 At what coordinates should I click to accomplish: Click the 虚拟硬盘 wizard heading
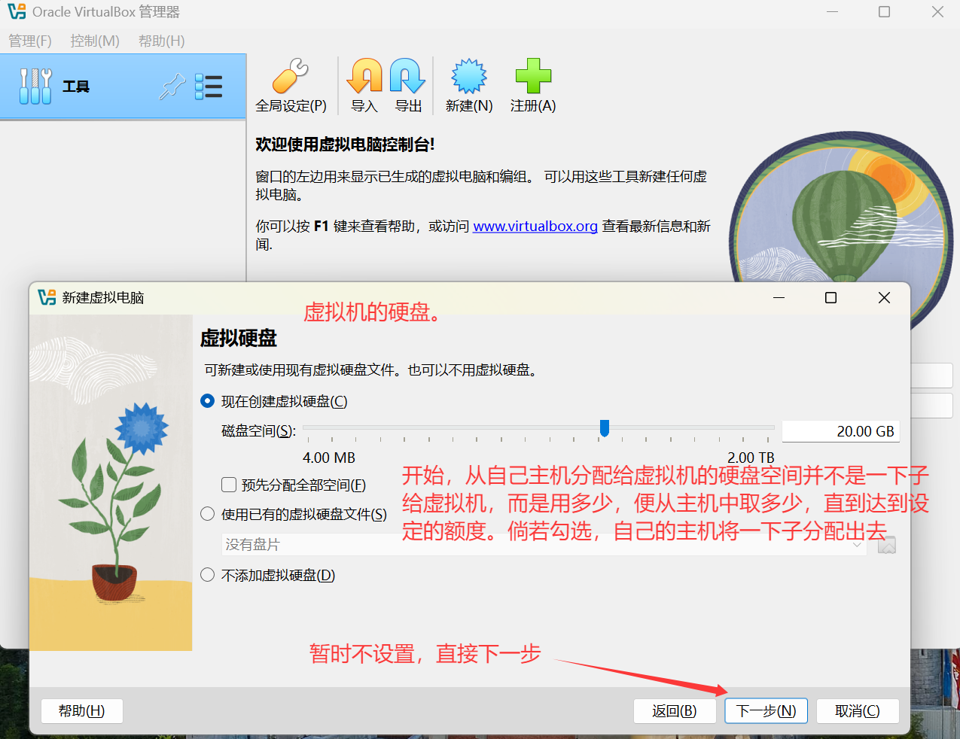pyautogui.click(x=239, y=339)
